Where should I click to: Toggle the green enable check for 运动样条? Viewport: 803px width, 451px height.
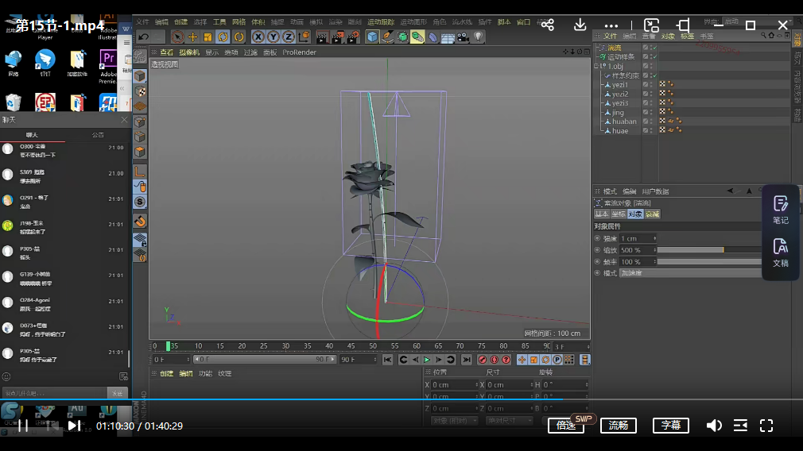pos(654,56)
